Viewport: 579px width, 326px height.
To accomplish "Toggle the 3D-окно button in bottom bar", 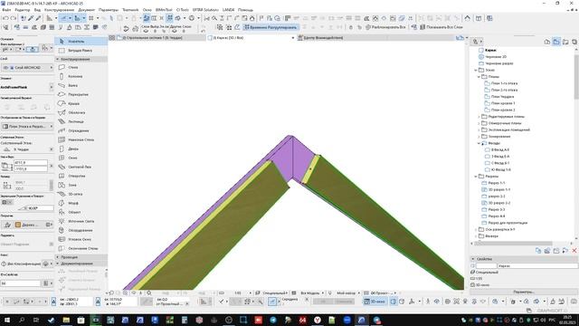I will pyautogui.click(x=375, y=302).
